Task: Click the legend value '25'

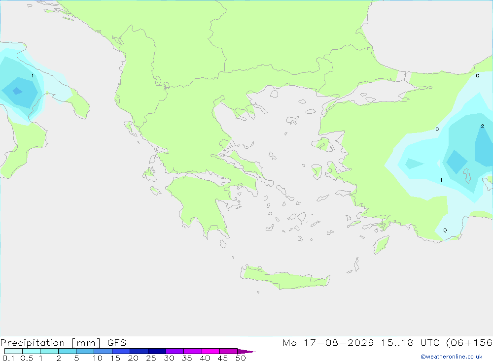Action: [151, 358]
